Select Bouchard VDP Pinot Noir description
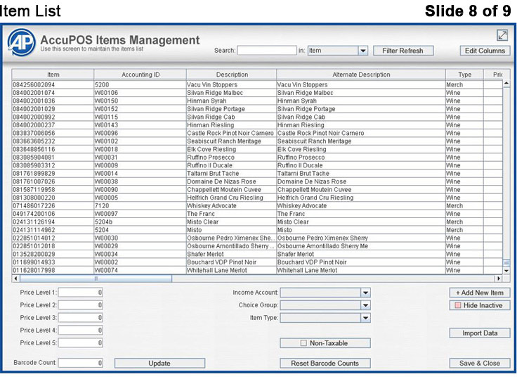 [x=232, y=262]
